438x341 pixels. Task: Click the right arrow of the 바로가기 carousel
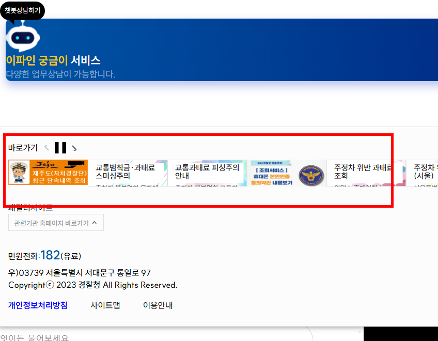73,148
